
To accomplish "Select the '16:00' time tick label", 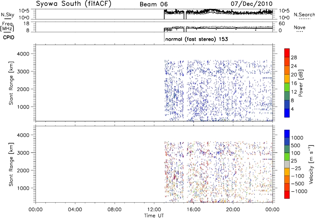I will 193,210.
